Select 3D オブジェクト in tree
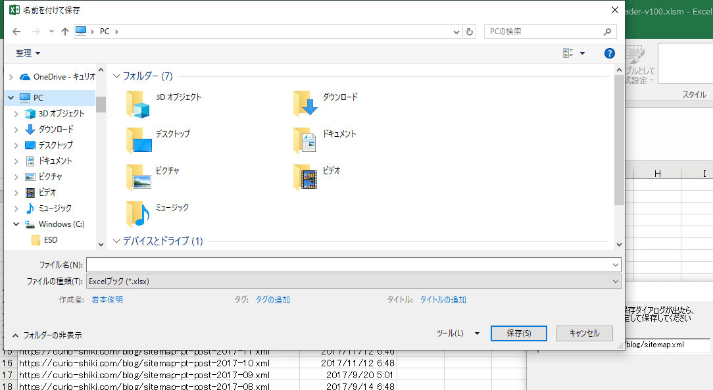 [x=55, y=114]
